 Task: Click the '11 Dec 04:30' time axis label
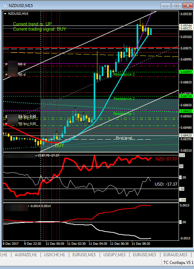point(98,243)
